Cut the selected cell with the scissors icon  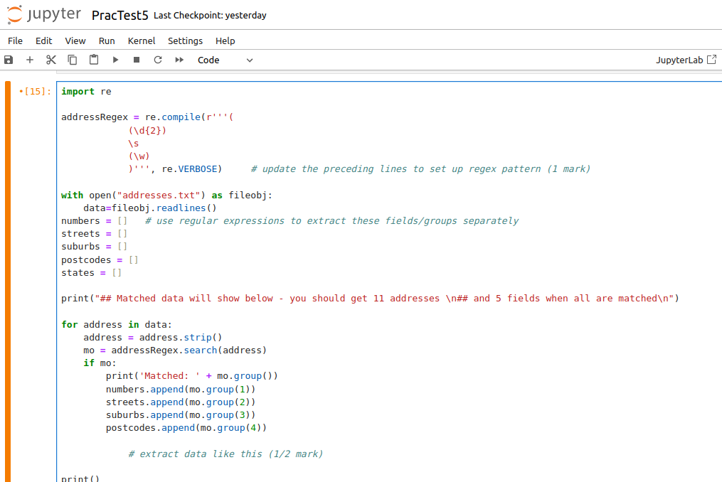click(x=51, y=60)
